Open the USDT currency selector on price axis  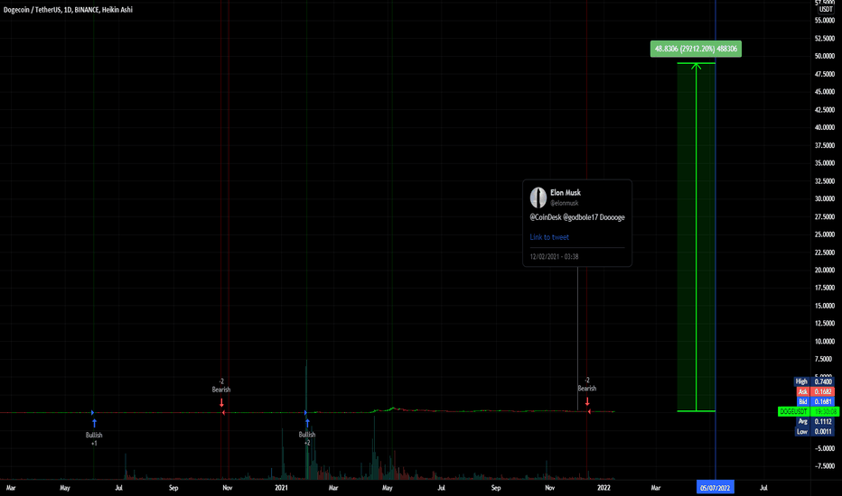pos(826,10)
